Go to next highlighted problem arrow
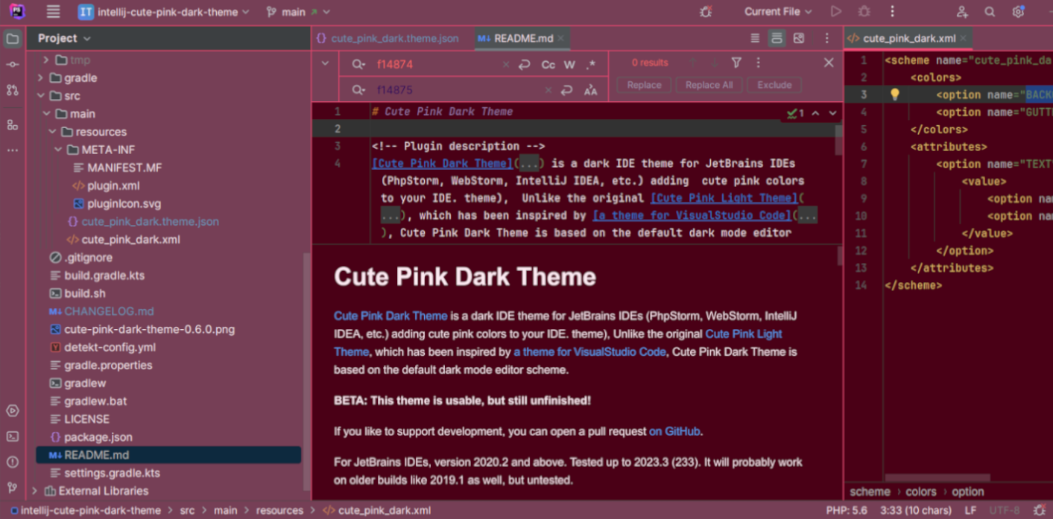This screenshot has width=1053, height=519. 832,113
